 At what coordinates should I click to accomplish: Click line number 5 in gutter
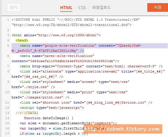click(x=8, y=45)
